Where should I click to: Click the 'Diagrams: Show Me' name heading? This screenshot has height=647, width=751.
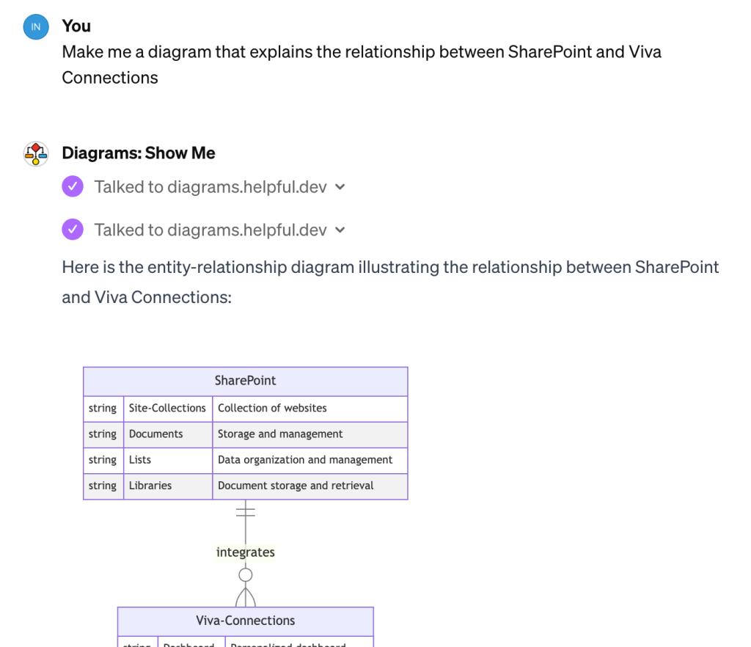[x=139, y=153]
